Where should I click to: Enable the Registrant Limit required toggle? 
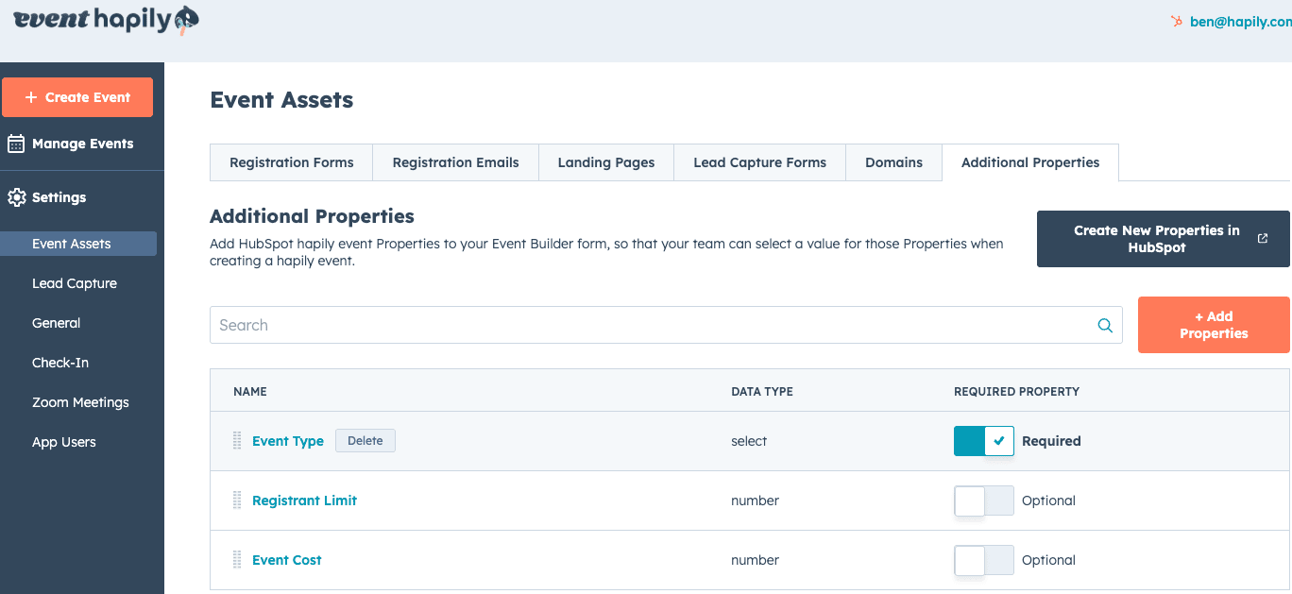(983, 501)
